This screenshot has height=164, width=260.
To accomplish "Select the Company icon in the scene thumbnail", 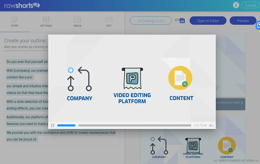I will [x=159, y=146].
